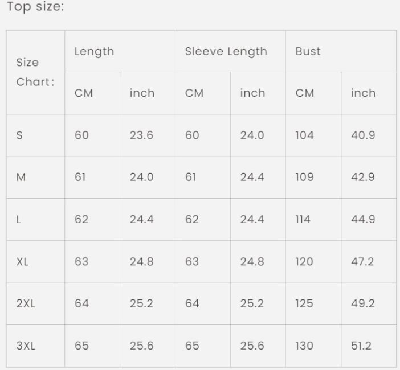Select the 23.6 inch length cell
The height and width of the screenshot is (370, 400).
[x=148, y=135]
